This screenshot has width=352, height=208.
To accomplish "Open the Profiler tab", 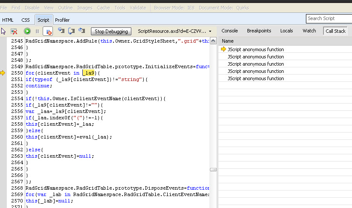I will pos(62,20).
